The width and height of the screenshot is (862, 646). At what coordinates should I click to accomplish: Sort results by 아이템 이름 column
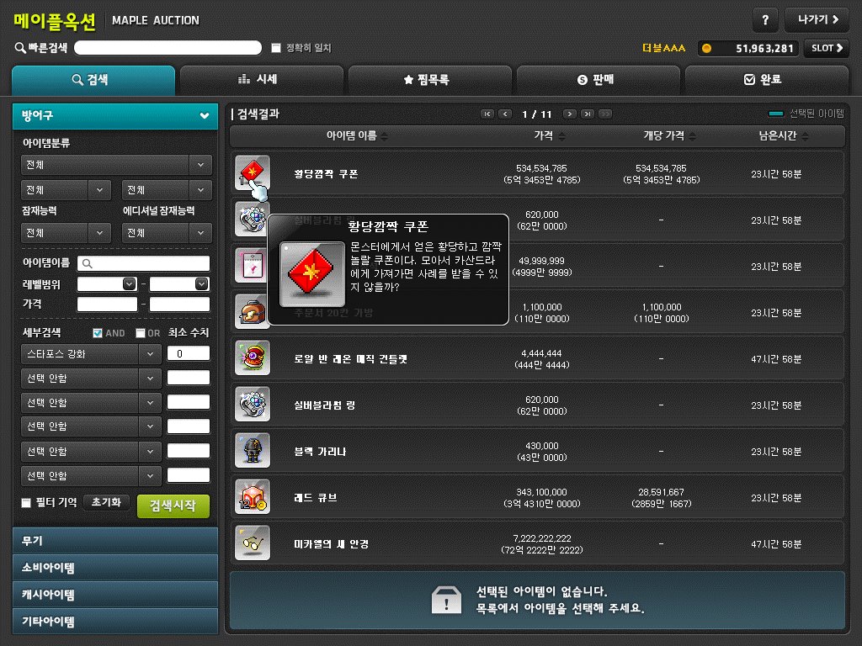[357, 135]
